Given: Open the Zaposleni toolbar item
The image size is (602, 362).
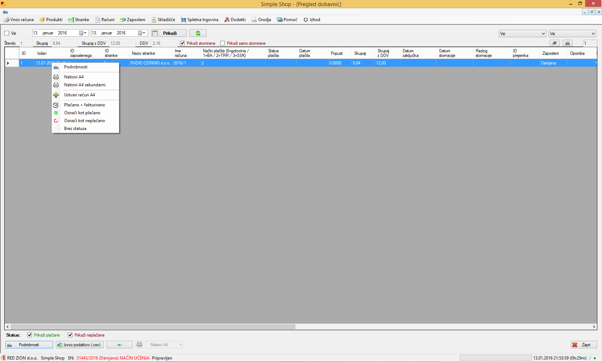Looking at the screenshot, I should point(133,20).
